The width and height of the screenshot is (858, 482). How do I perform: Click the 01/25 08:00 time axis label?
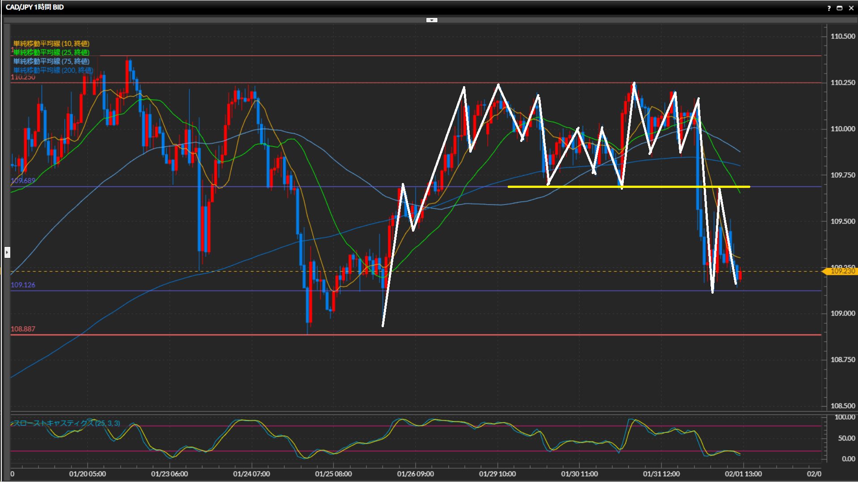pos(333,474)
